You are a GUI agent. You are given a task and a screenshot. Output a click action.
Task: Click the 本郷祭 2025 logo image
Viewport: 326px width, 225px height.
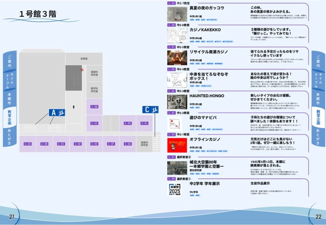coord(175,189)
